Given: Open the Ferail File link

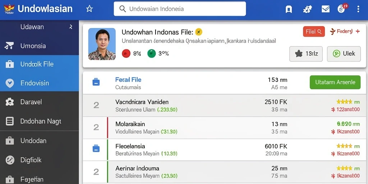Looking at the screenshot, I should 128,80.
